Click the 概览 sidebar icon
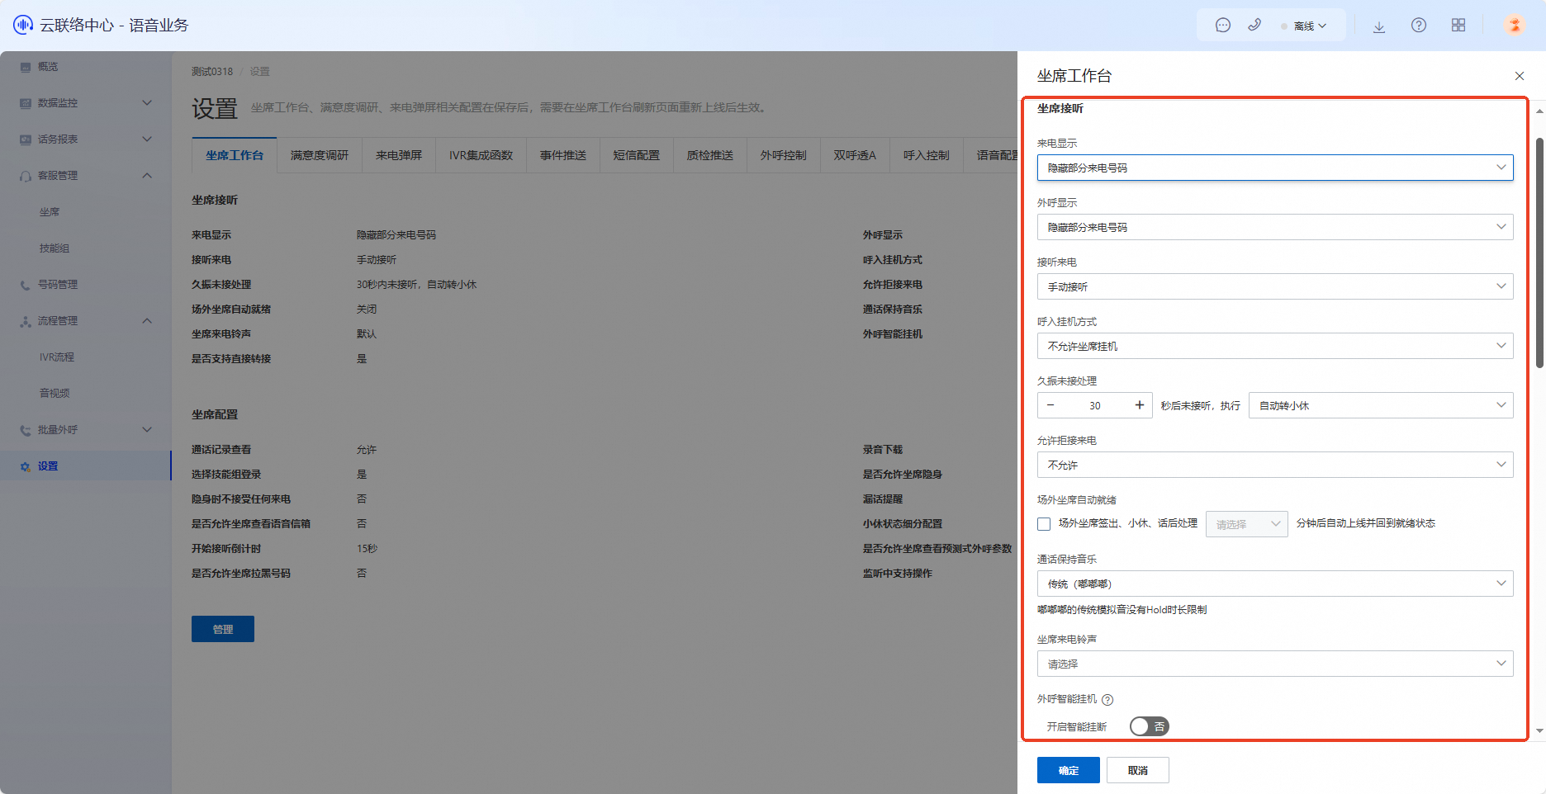Viewport: 1546px width, 794px height. 26,67
